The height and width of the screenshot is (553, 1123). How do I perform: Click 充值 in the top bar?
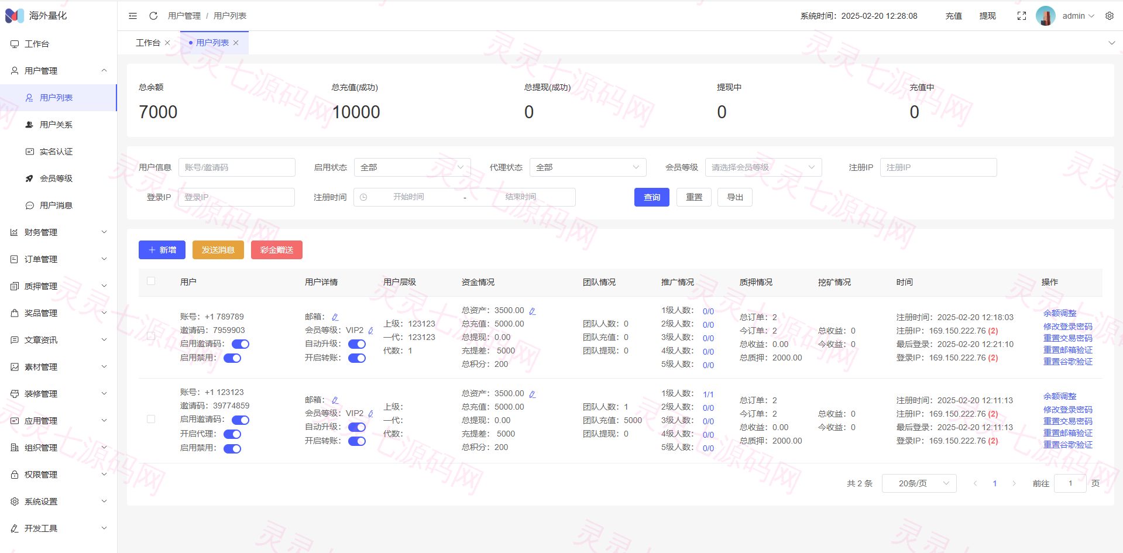[x=954, y=16]
